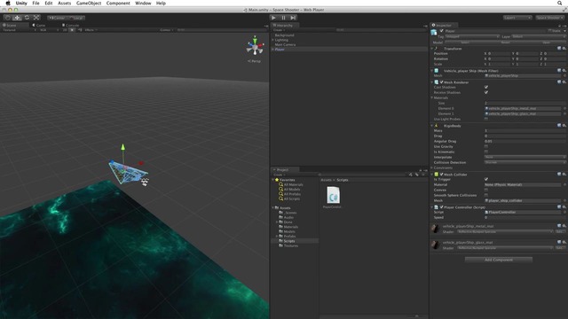Open the Interpolate dropdown

coord(525,157)
